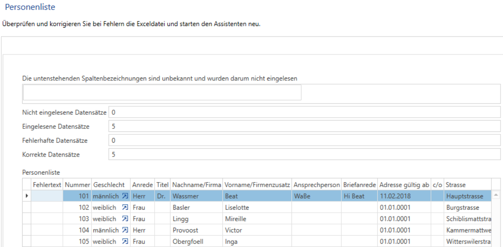Sort by the Ansprechperson column header
503x247 pixels.
coord(317,185)
